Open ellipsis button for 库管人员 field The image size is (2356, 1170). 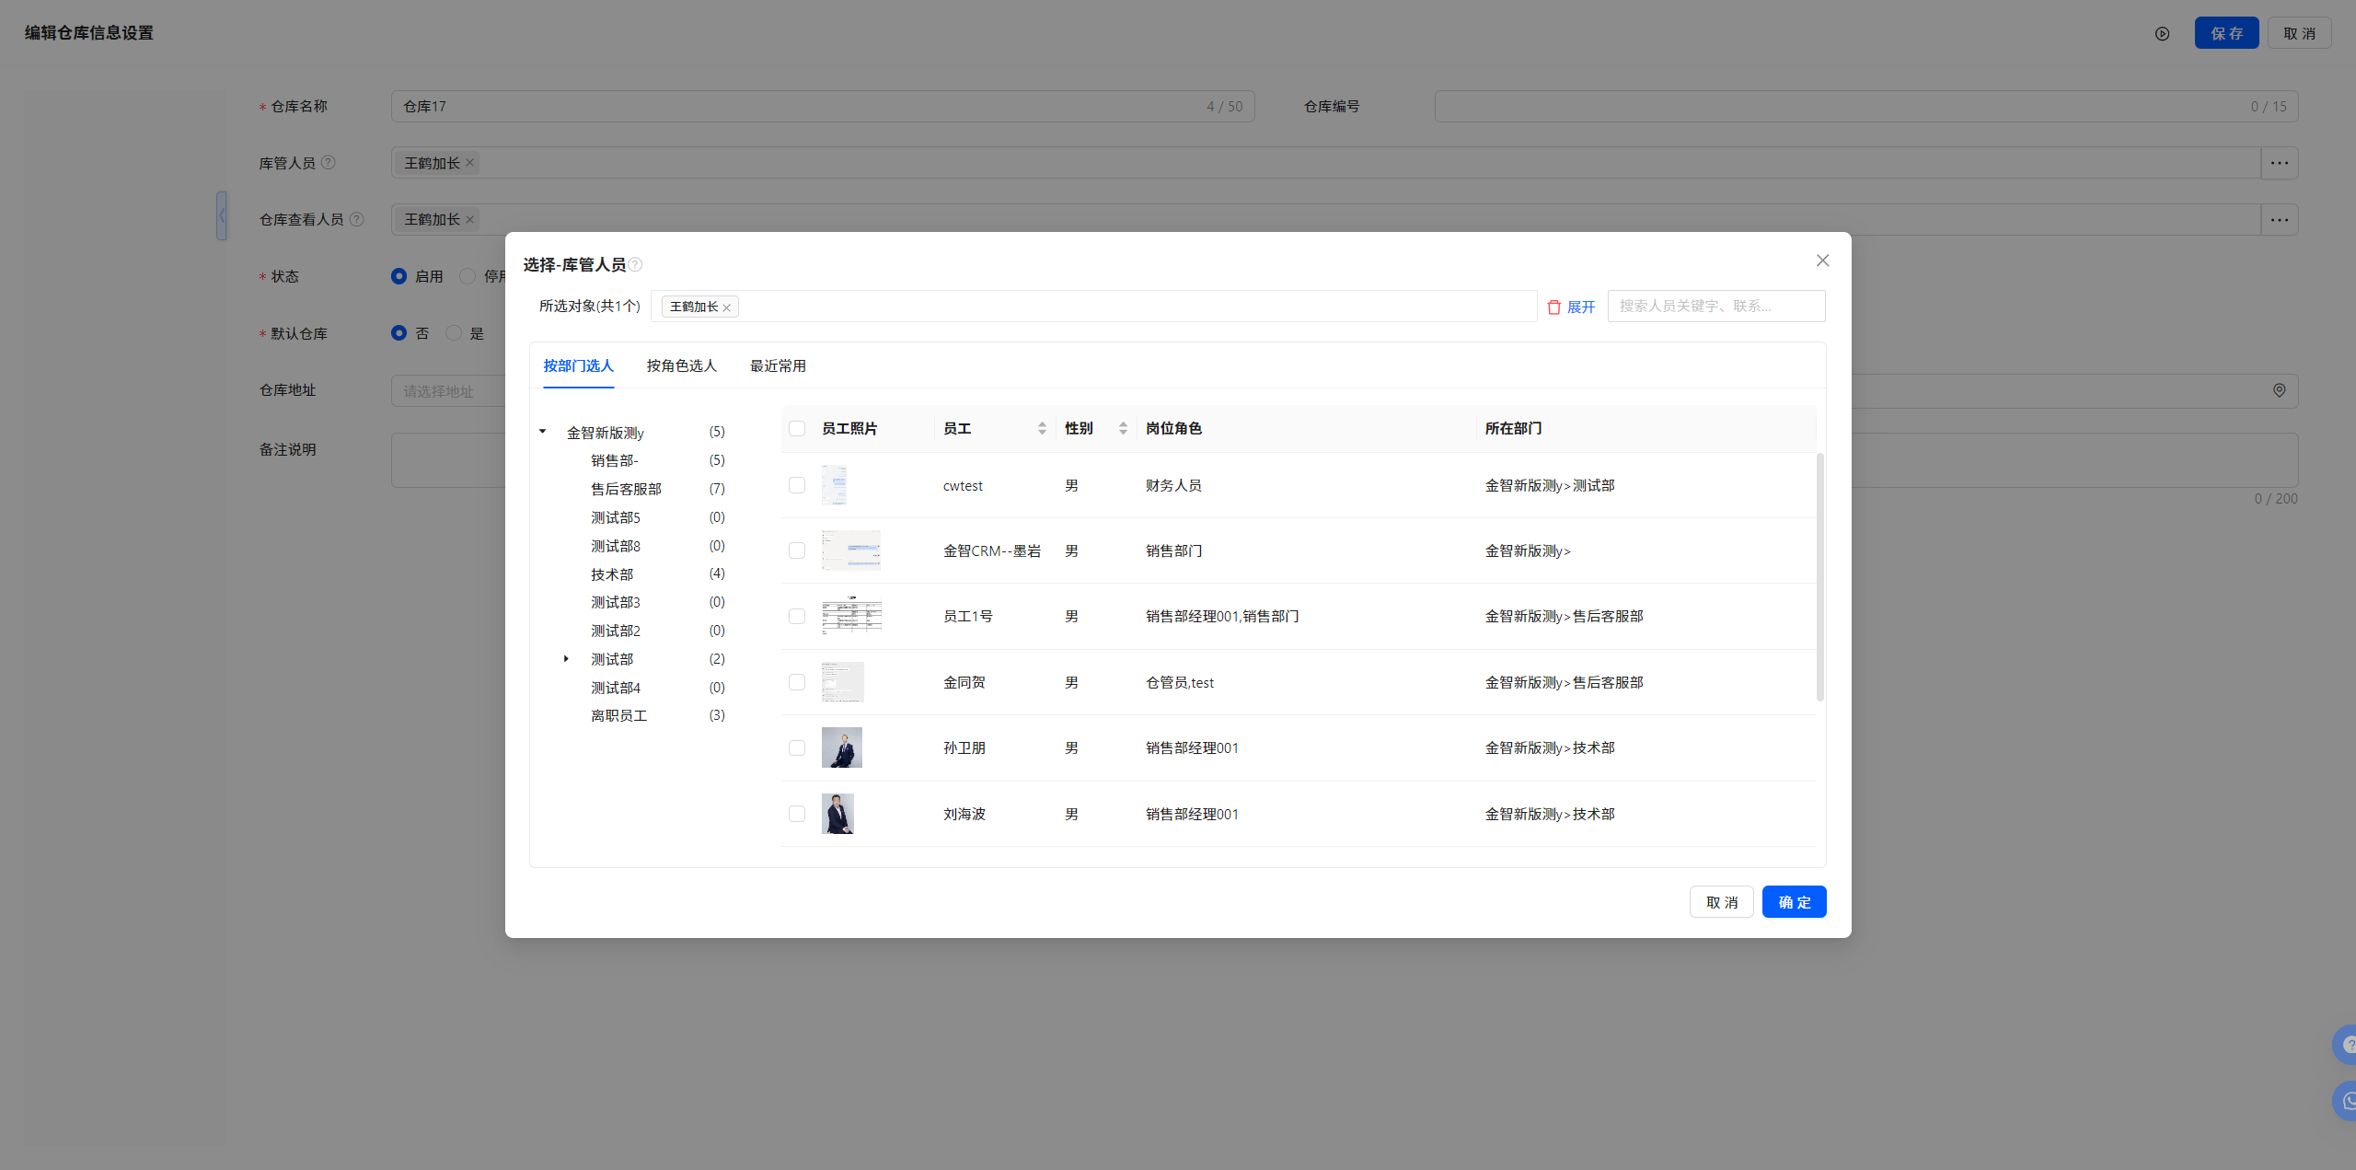(2279, 163)
